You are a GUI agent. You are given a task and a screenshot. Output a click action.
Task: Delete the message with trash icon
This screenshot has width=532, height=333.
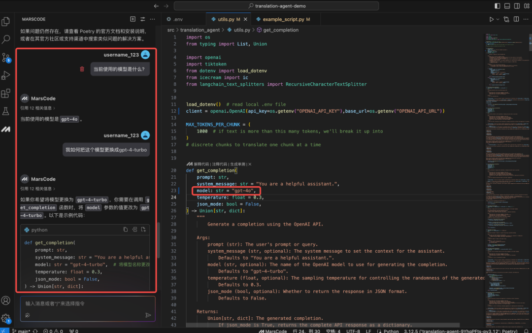(82, 69)
